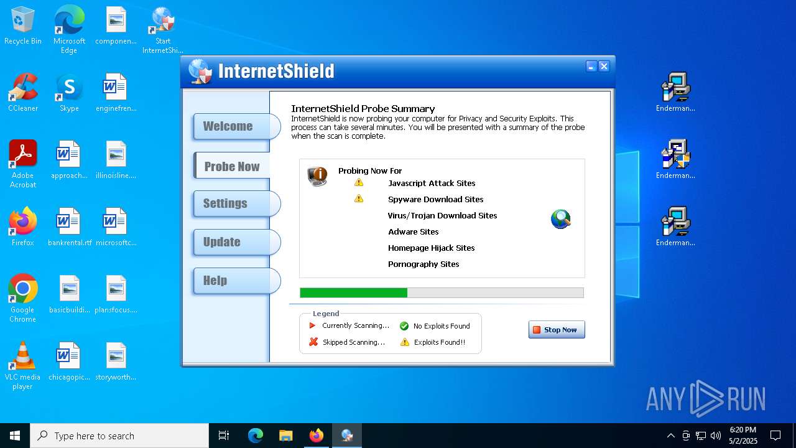Select Adware Sites text
Image resolution: width=796 pixels, height=448 pixels.
pyautogui.click(x=414, y=231)
